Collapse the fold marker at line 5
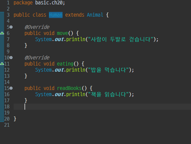191x144 pixels. 11,27
